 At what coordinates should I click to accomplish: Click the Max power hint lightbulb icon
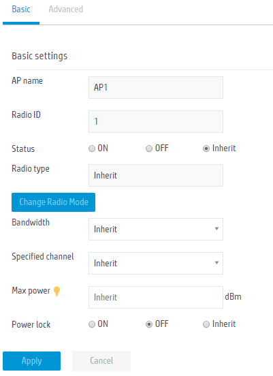click(x=57, y=292)
